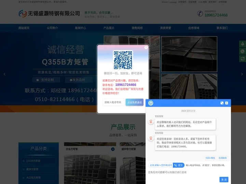Click the 无锡盛灏特钢有限公司 company name

pyautogui.click(x=54, y=13)
